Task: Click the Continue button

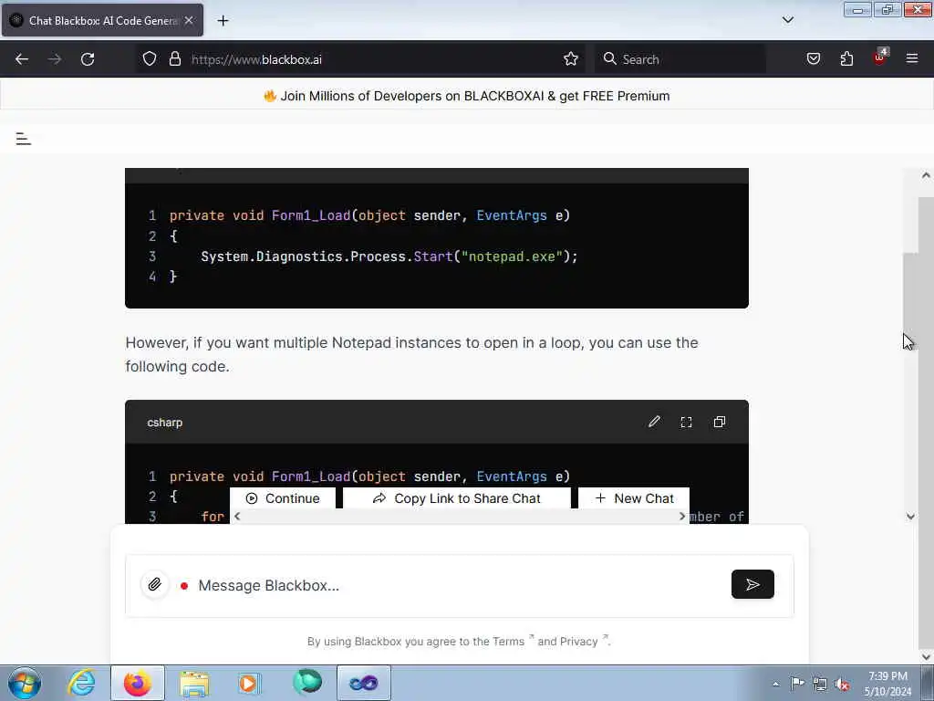Action: (x=283, y=498)
